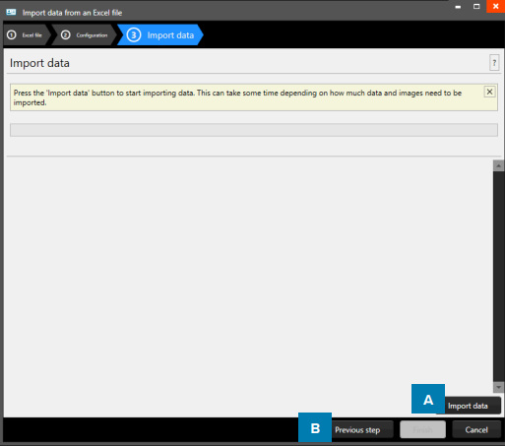Click the 'Import data' page heading

[x=39, y=63]
